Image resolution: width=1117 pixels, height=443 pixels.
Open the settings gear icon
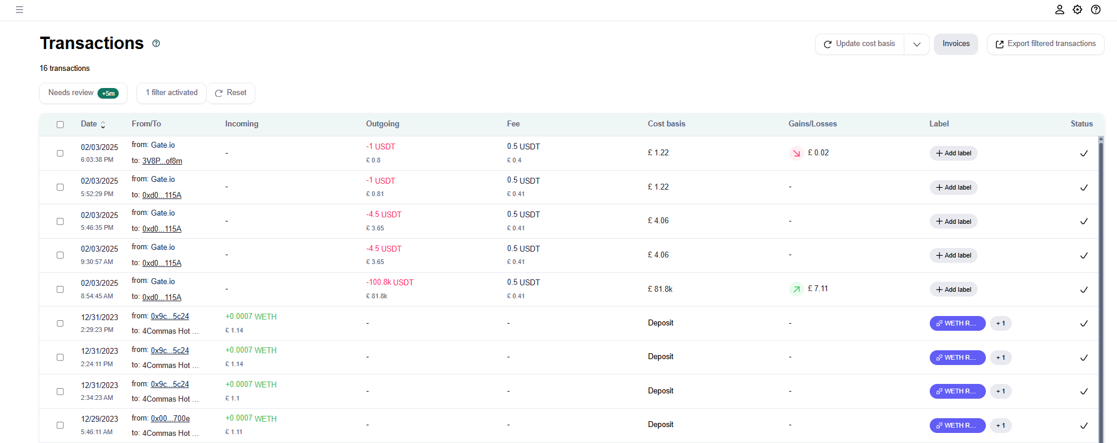point(1077,9)
